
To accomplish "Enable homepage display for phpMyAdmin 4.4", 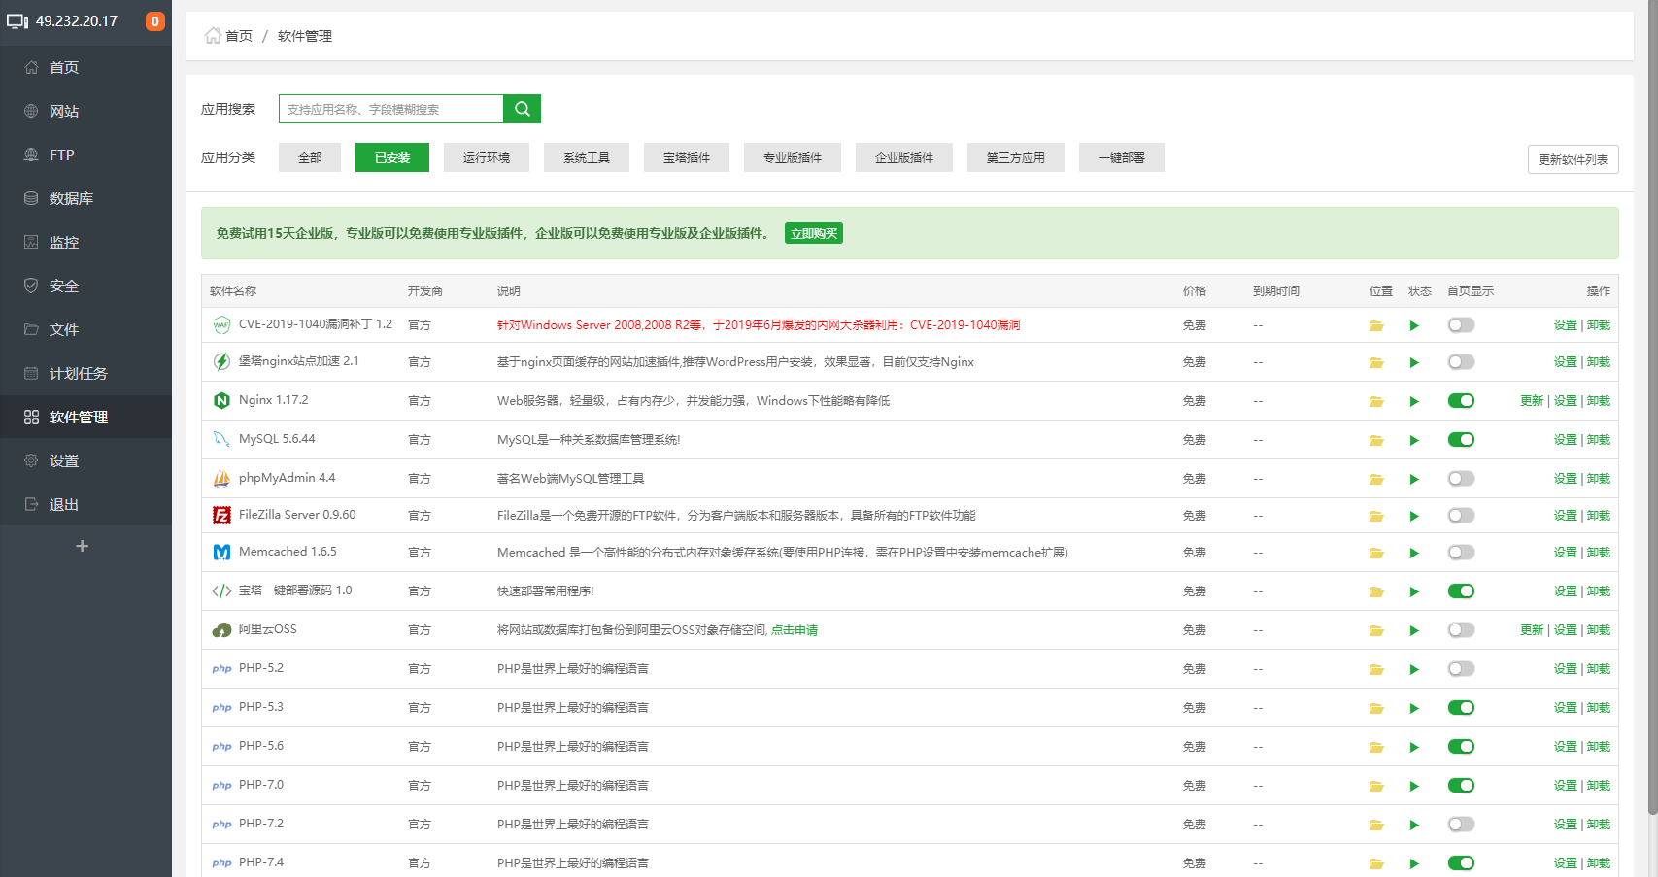I will 1461,479.
